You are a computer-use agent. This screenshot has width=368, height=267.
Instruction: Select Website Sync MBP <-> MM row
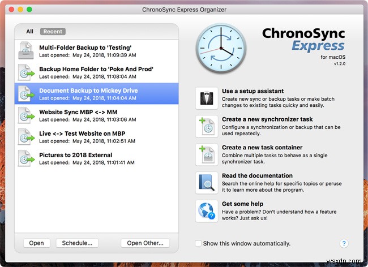point(96,115)
